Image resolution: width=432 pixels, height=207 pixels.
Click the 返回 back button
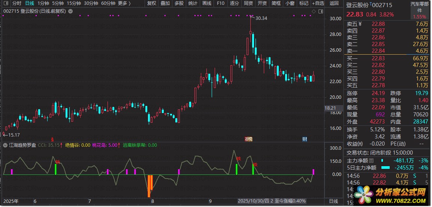[334, 4]
